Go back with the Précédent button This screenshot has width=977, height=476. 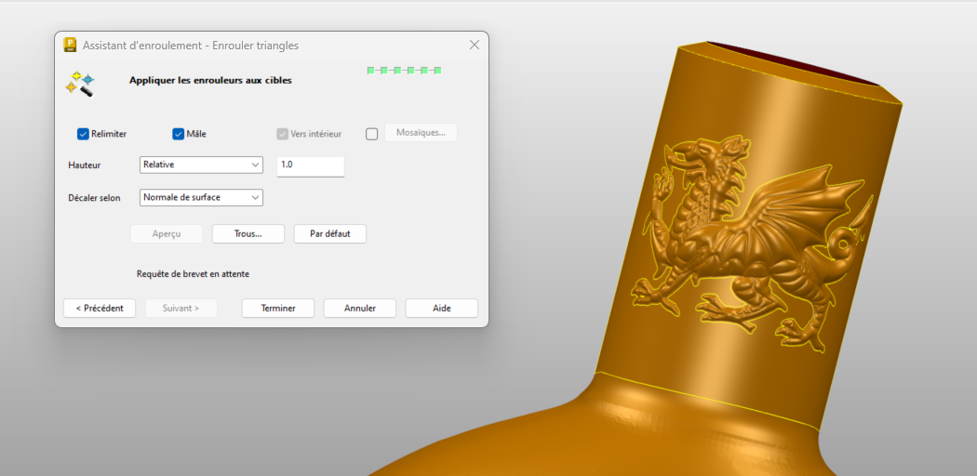click(100, 308)
